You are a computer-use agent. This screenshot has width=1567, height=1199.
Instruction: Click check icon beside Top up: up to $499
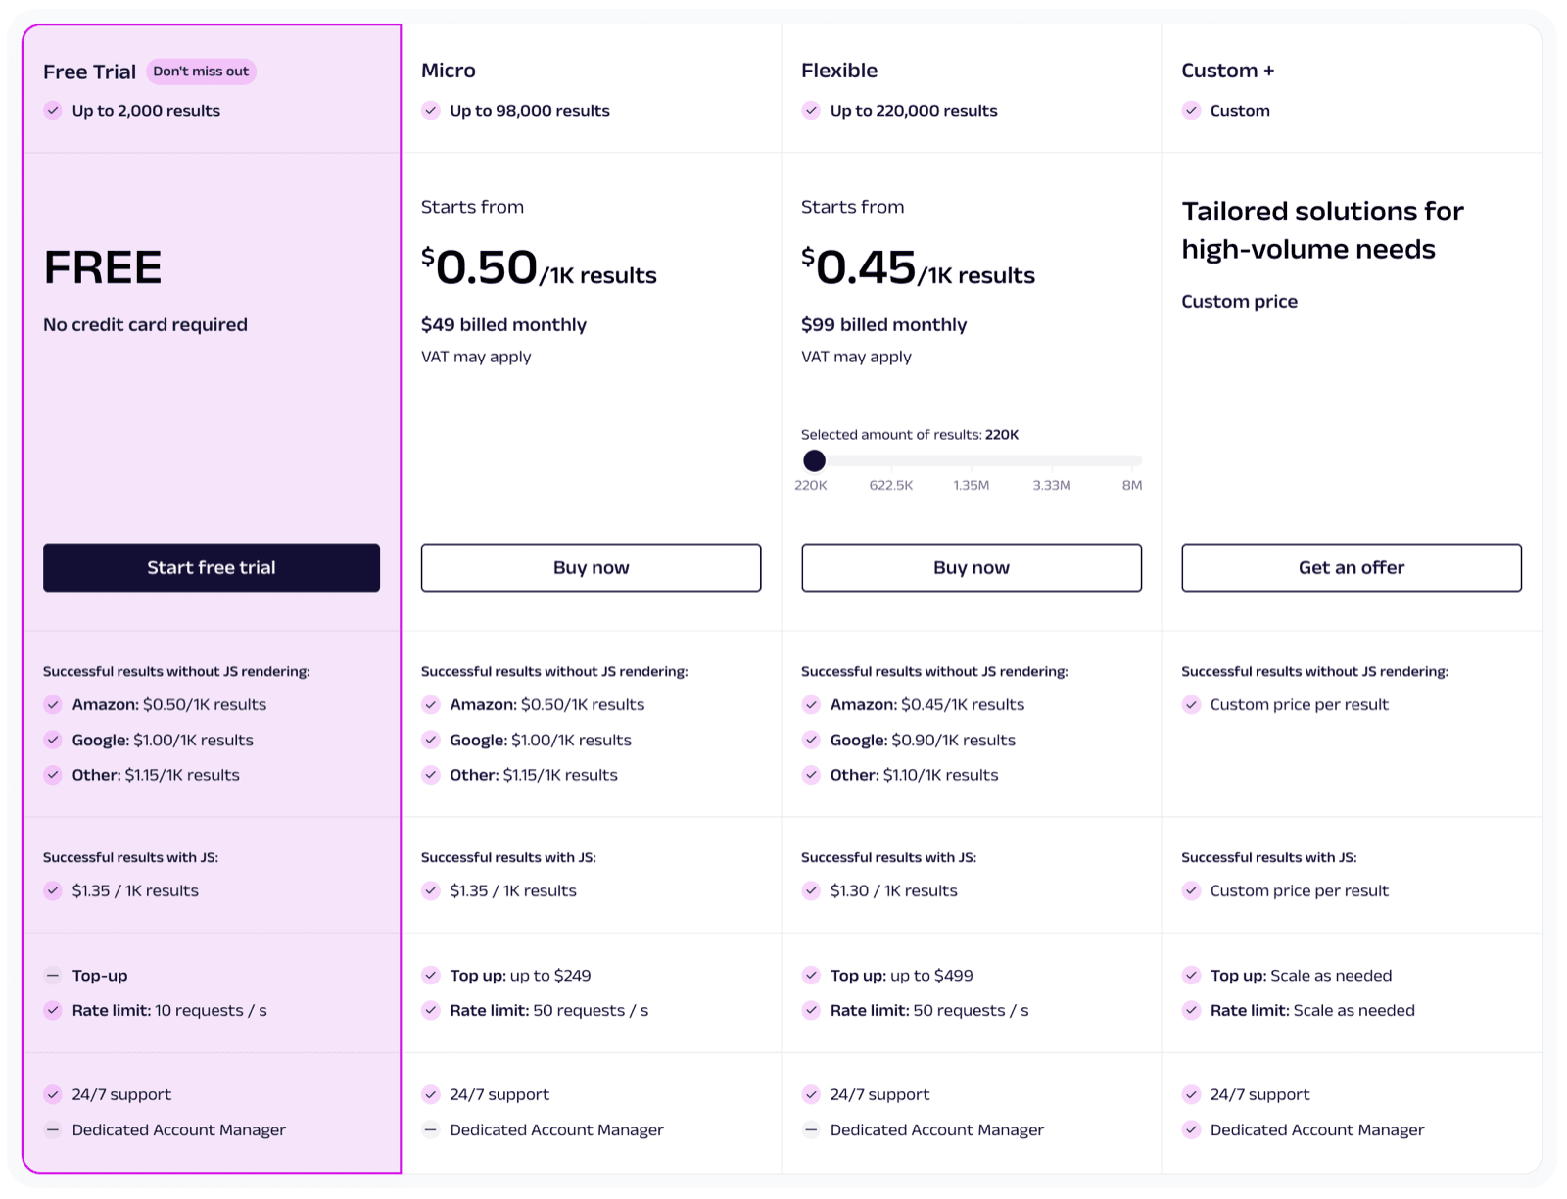[x=811, y=976]
